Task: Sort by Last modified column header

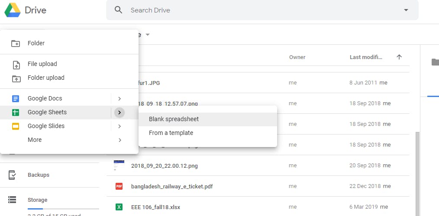Action: pos(366,57)
